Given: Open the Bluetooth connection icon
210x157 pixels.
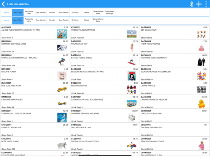Looking at the screenshot, I should [x=192, y=4].
